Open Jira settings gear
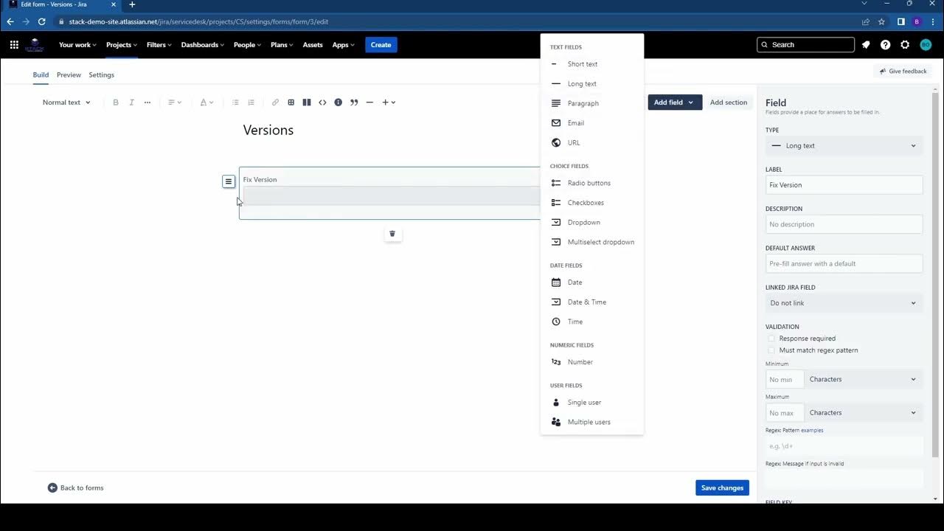 tap(906, 45)
